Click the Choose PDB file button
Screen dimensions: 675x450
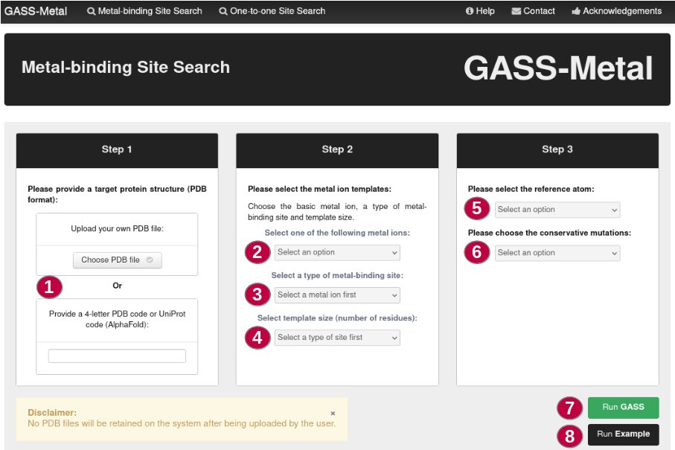click(117, 260)
